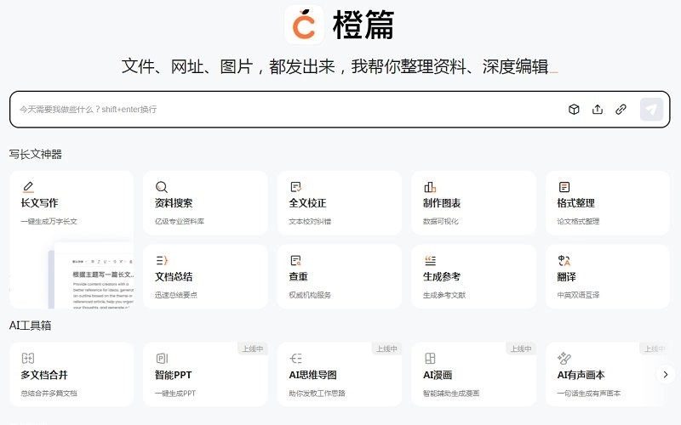681x425 pixels.
Task: Click the 制作图表 chart icon
Action: 430,187
